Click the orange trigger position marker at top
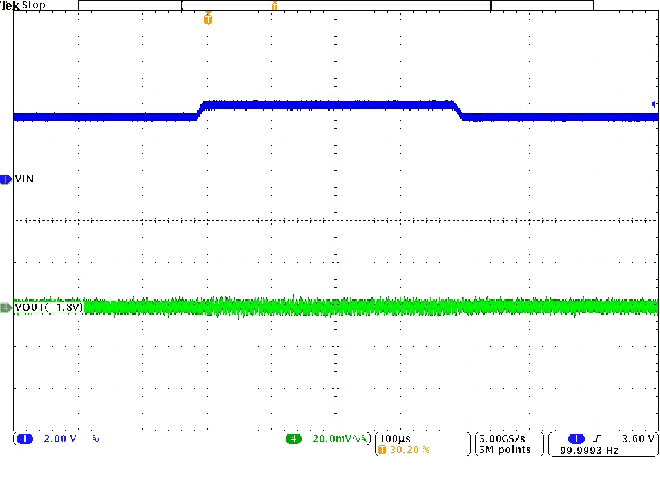The height and width of the screenshot is (495, 660). point(207,19)
